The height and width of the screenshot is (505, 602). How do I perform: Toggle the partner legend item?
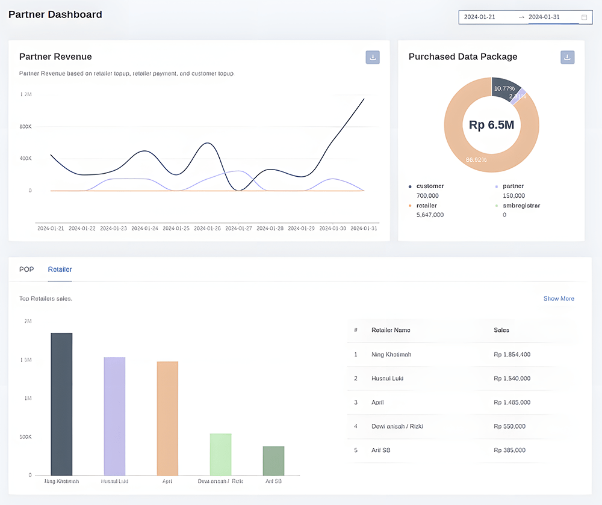513,186
